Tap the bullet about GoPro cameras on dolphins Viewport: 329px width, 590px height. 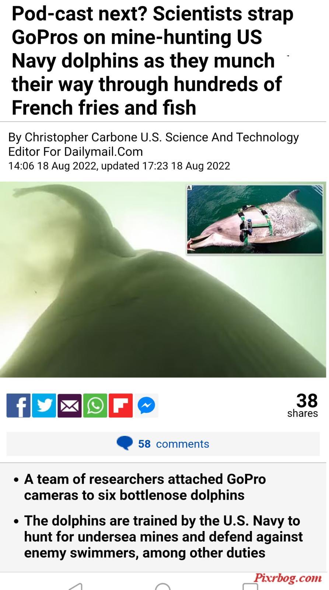pos(145,487)
